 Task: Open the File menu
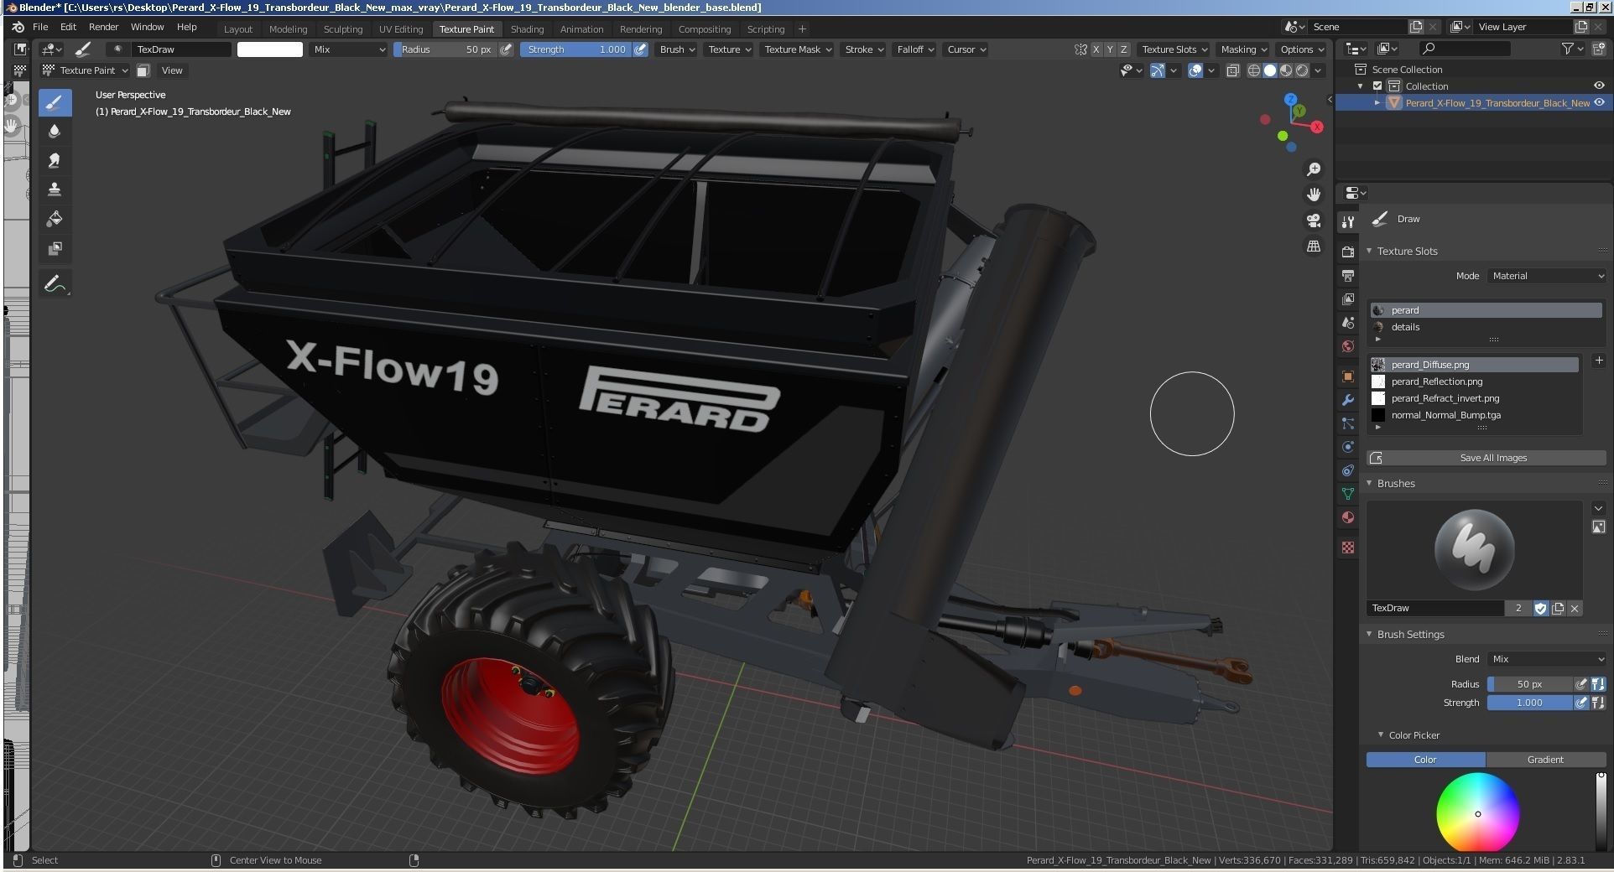(x=40, y=27)
